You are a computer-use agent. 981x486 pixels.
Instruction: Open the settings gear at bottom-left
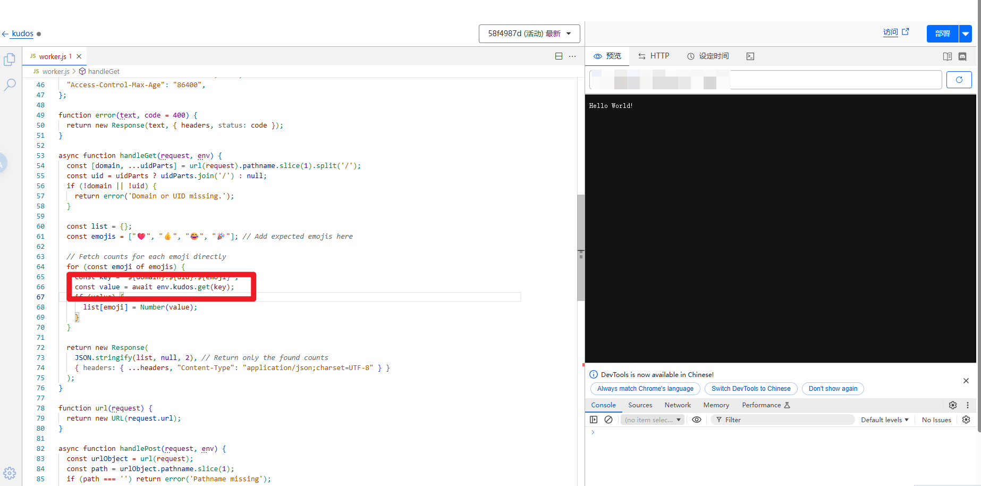click(x=10, y=473)
